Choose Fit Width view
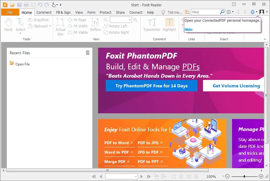 [x=78, y=26]
